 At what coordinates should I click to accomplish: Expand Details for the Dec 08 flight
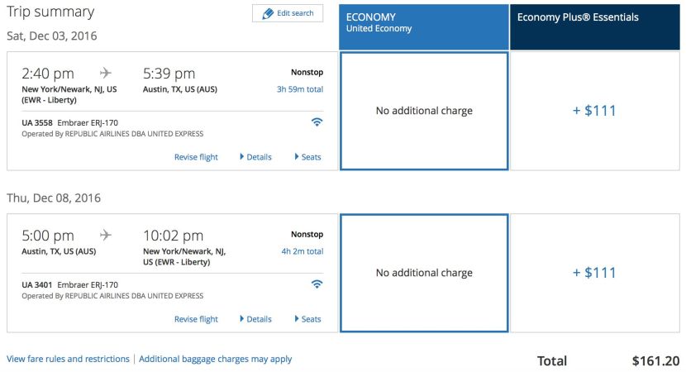point(256,319)
